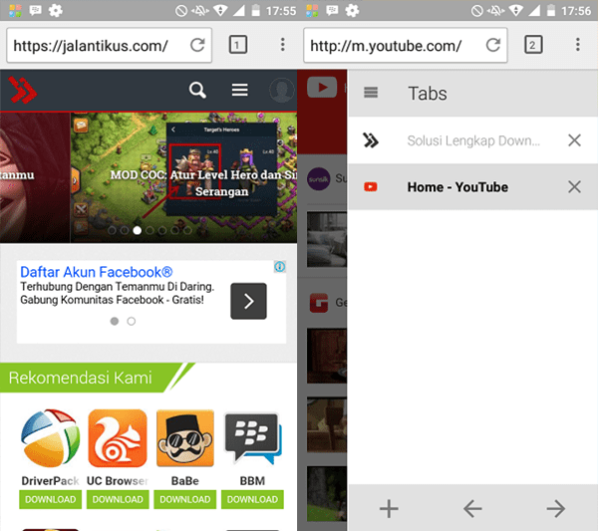Open notification message icon in left status bar

coord(36,10)
